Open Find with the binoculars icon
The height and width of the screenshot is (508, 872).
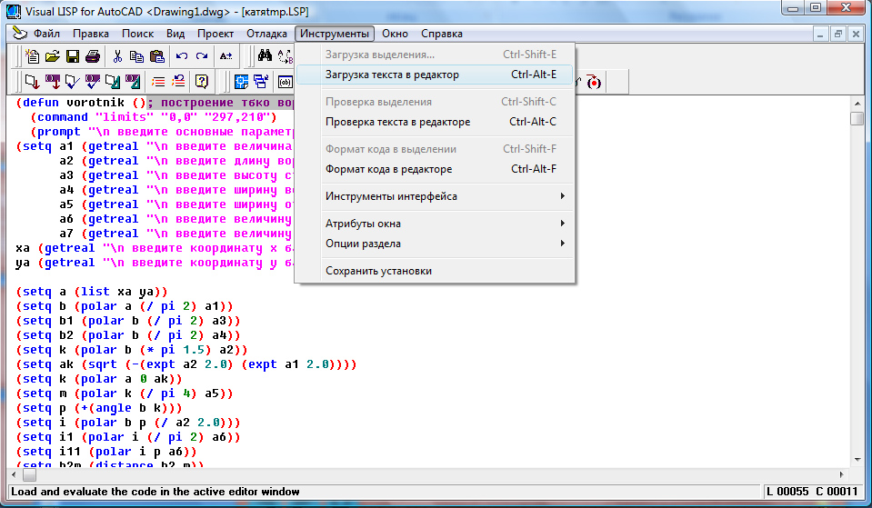[x=265, y=55]
